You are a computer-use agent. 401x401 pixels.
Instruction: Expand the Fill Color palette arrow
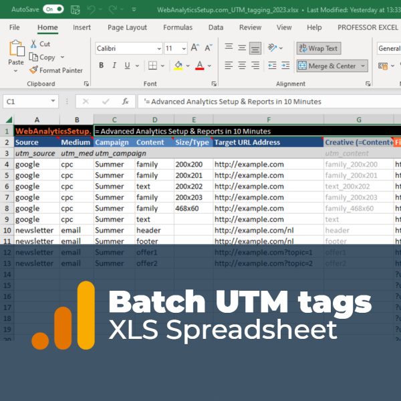188,65
